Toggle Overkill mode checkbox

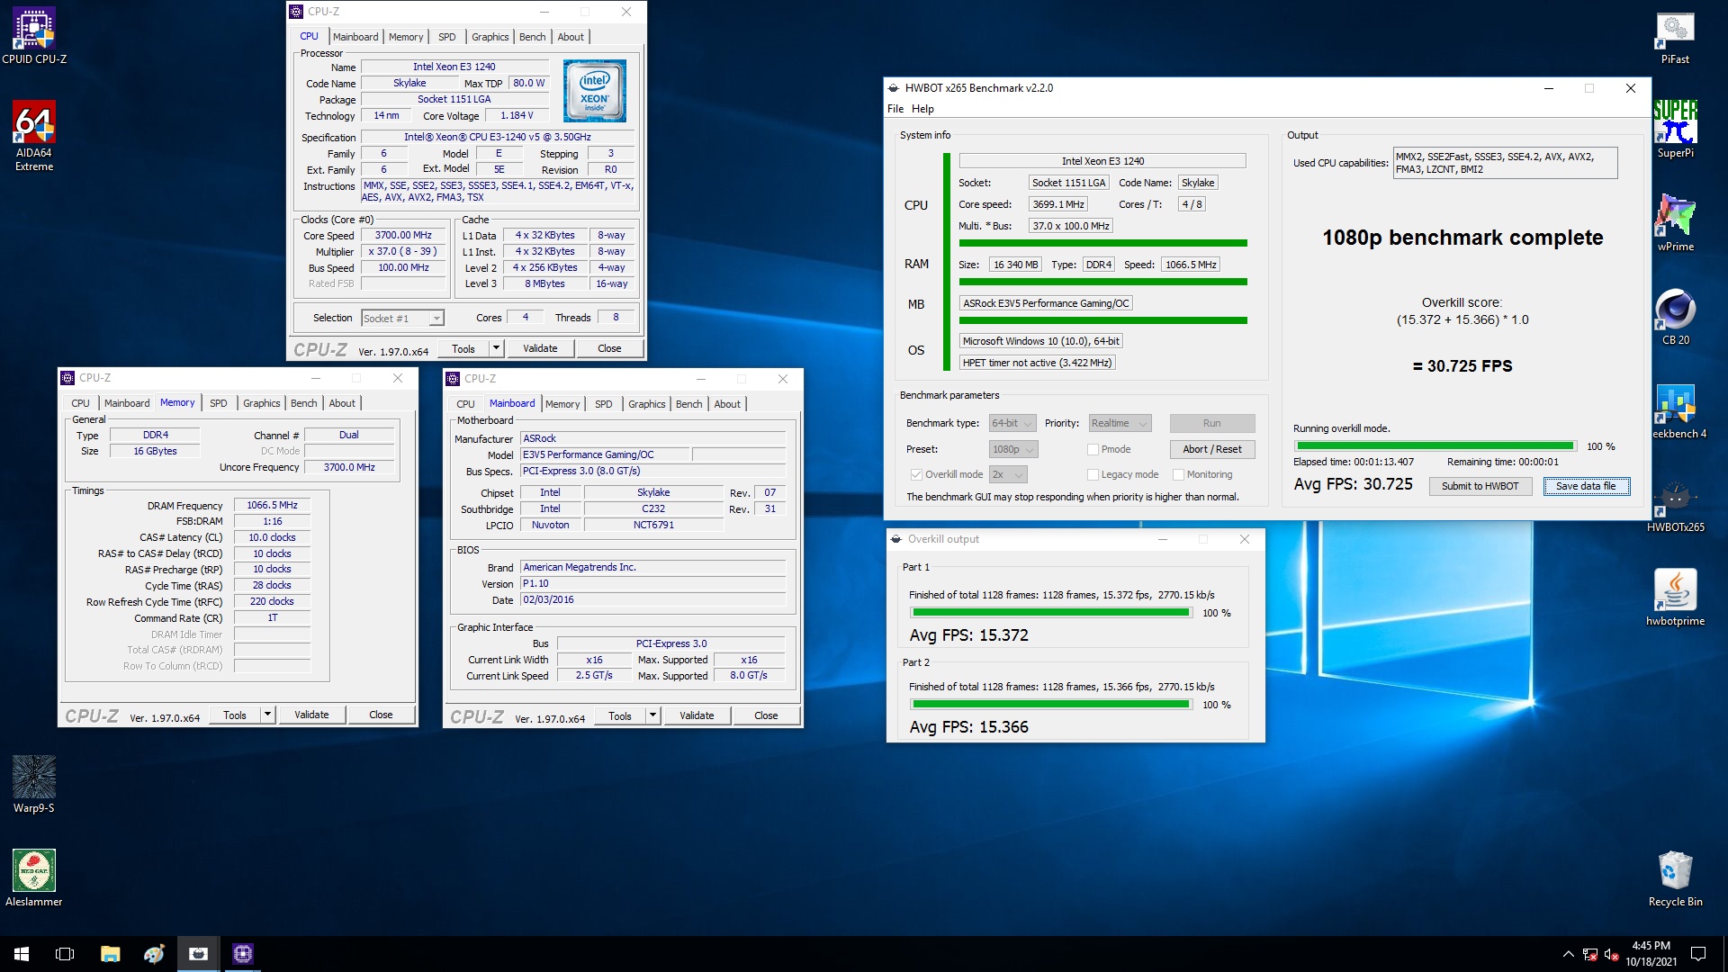[916, 474]
